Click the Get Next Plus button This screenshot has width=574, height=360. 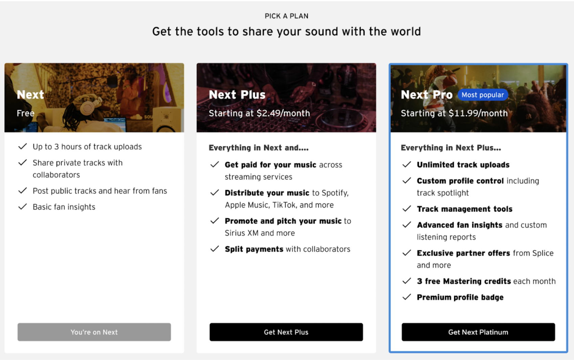[286, 332]
